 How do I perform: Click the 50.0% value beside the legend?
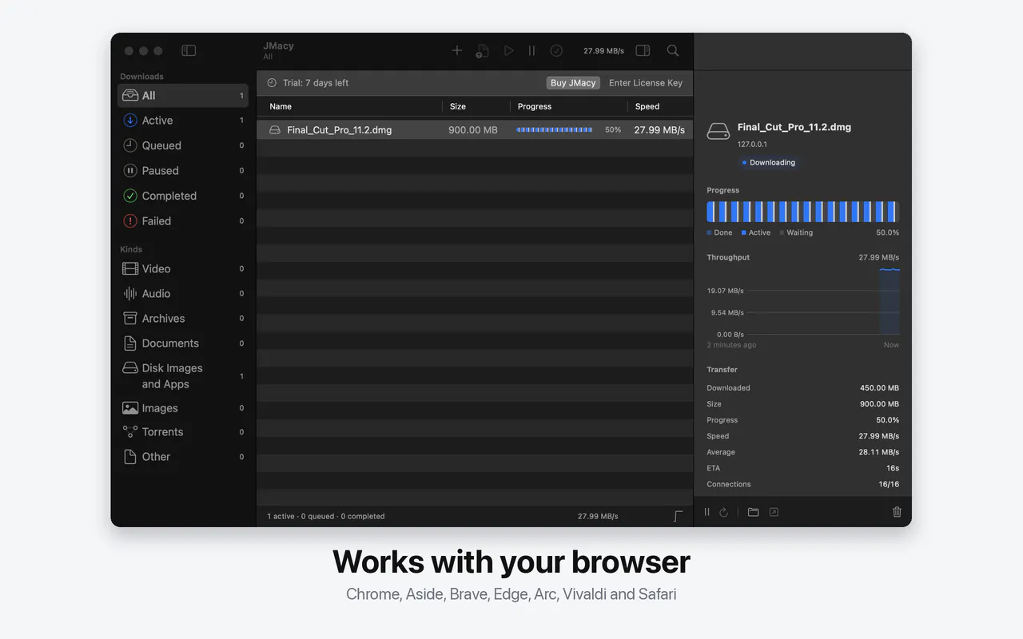click(887, 232)
